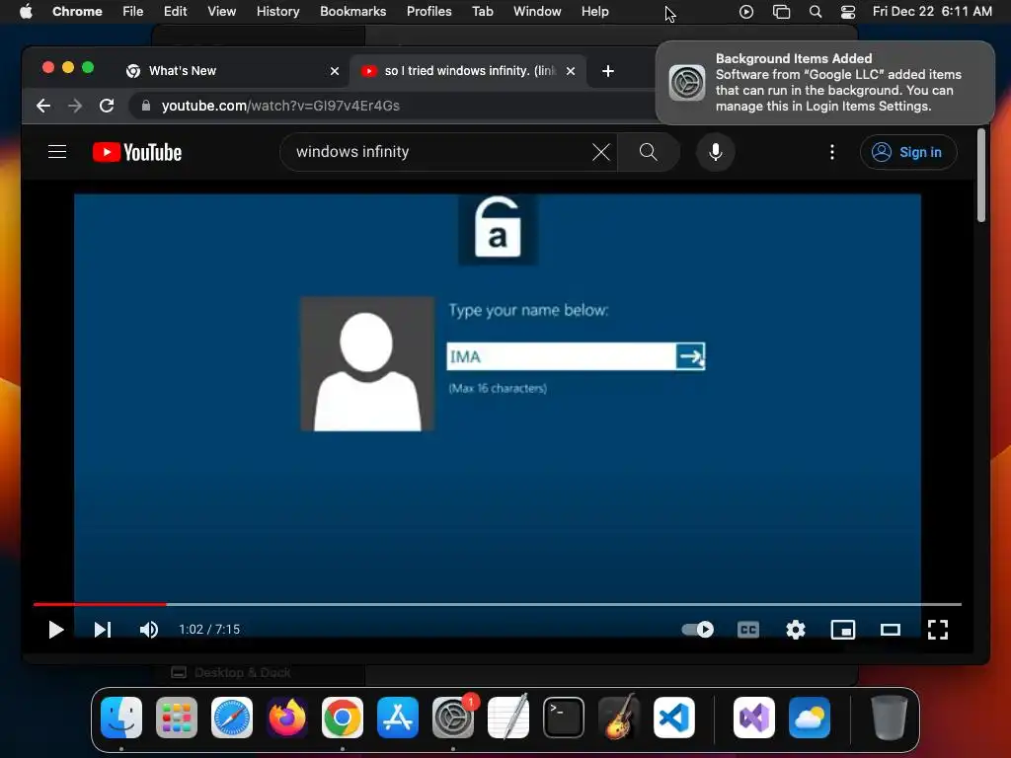
Task: Open the Apple menu
Action: pyautogui.click(x=26, y=12)
